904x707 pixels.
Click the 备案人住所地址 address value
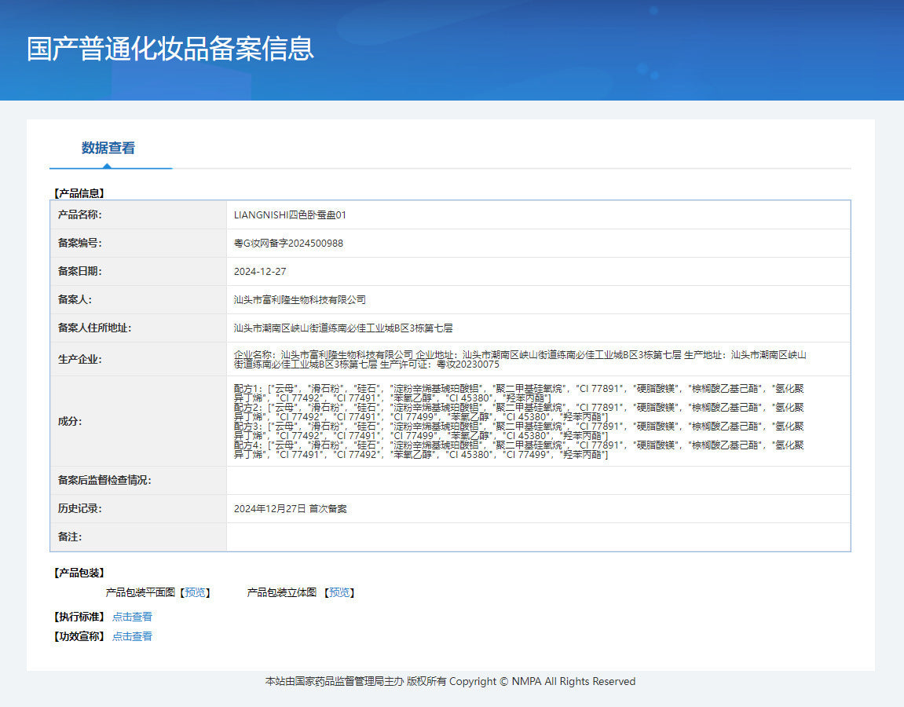point(343,328)
